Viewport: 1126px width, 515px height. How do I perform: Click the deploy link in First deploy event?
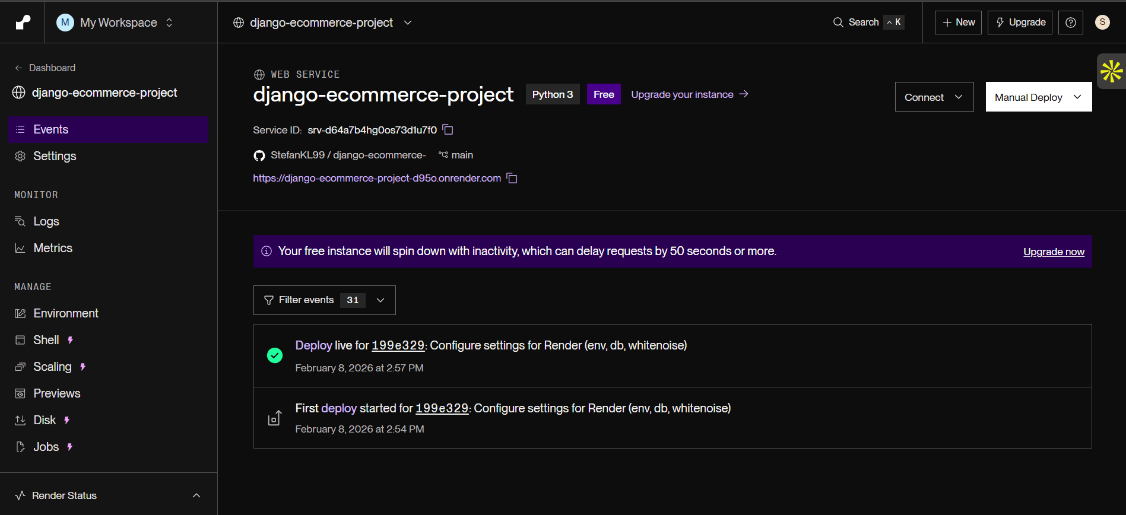(x=339, y=408)
